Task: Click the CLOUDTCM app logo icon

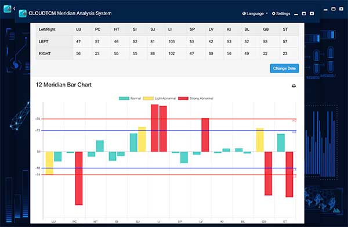Action: click(x=23, y=13)
